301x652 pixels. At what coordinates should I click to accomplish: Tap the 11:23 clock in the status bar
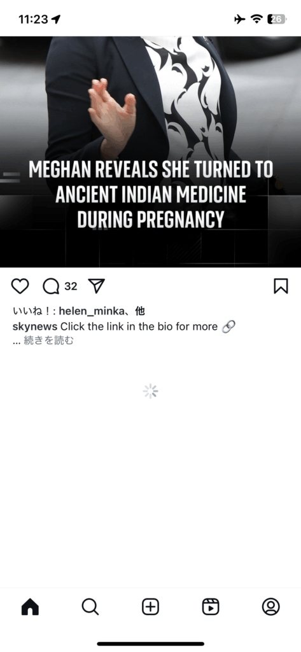(33, 19)
